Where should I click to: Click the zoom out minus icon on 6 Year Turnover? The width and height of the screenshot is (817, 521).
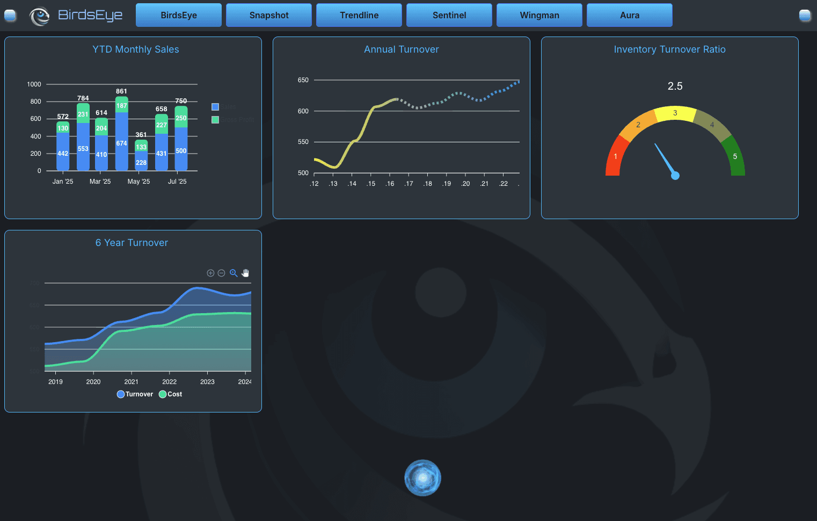point(221,273)
